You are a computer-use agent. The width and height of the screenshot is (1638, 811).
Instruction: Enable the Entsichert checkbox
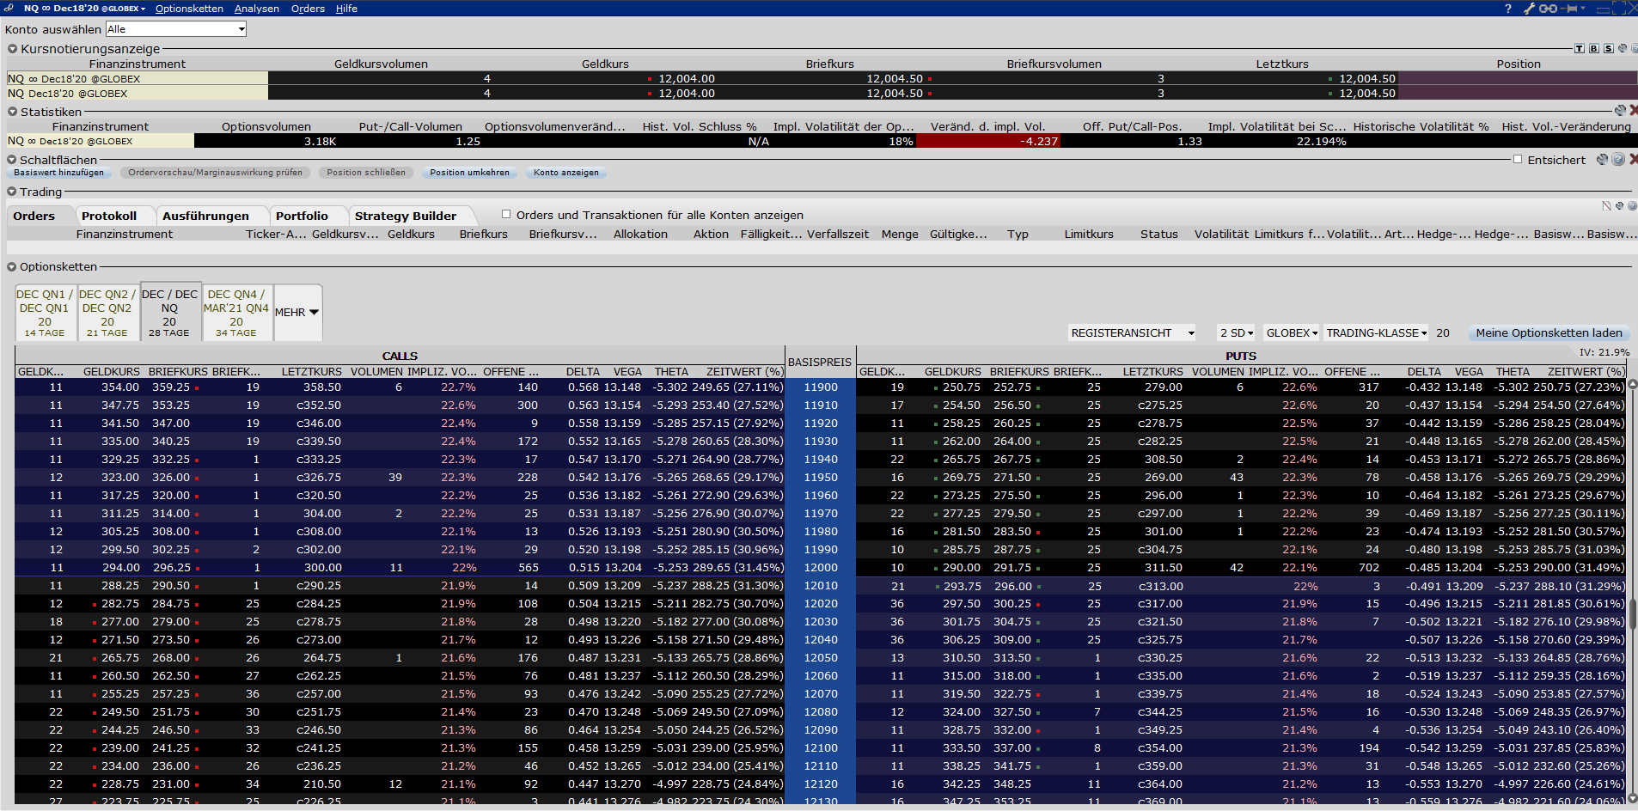pos(1518,160)
